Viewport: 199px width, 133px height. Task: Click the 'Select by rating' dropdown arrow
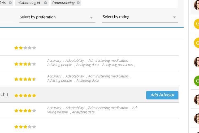pos(174,17)
